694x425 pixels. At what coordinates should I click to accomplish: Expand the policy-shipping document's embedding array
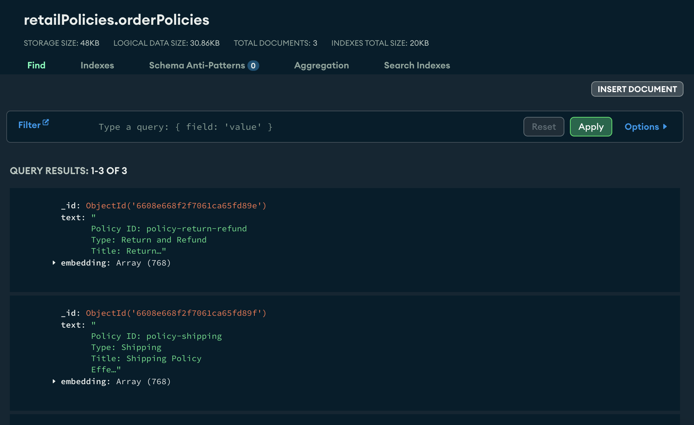coord(54,381)
